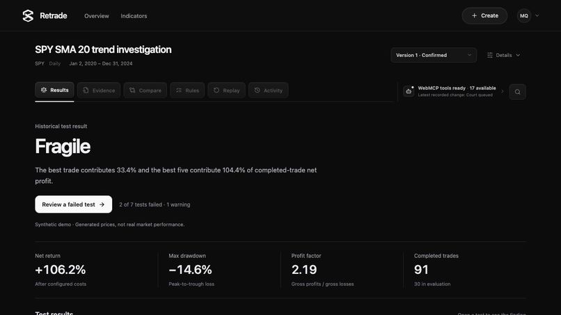This screenshot has height=315, width=561.
Task: Click the Details list icon
Action: (490, 55)
